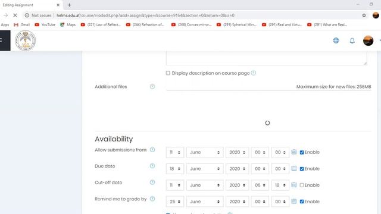381x214 pixels.
Task: Bookmark this page with the star icon
Action: (364, 15)
